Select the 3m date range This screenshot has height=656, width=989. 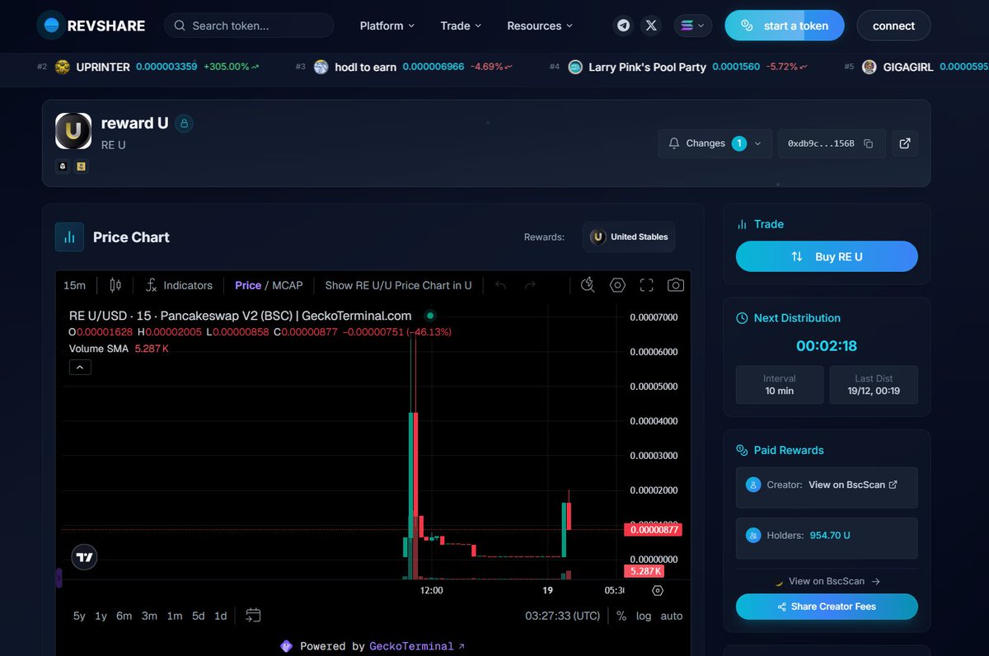pos(149,616)
